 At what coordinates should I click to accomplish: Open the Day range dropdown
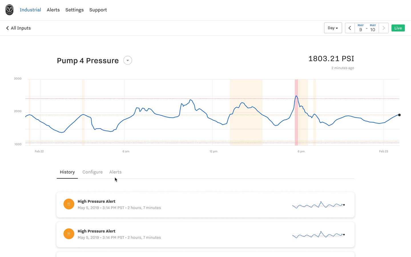pos(333,28)
